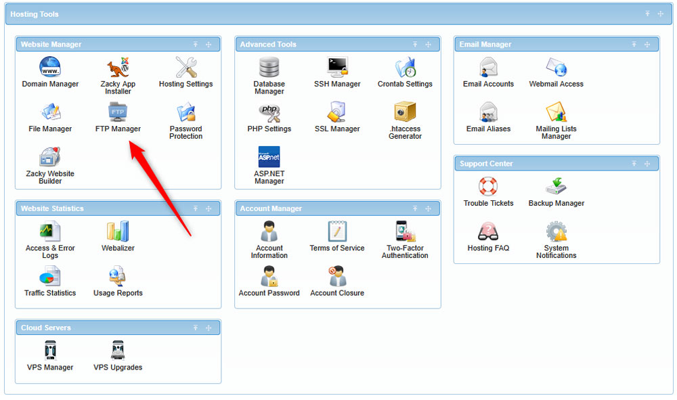The height and width of the screenshot is (400, 677).
Task: Pin the Email Manager panel
Action: coord(634,44)
